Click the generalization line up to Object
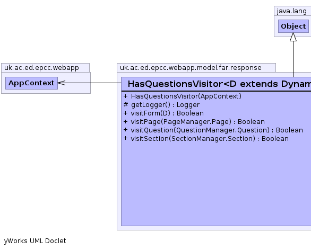 (x=293, y=59)
